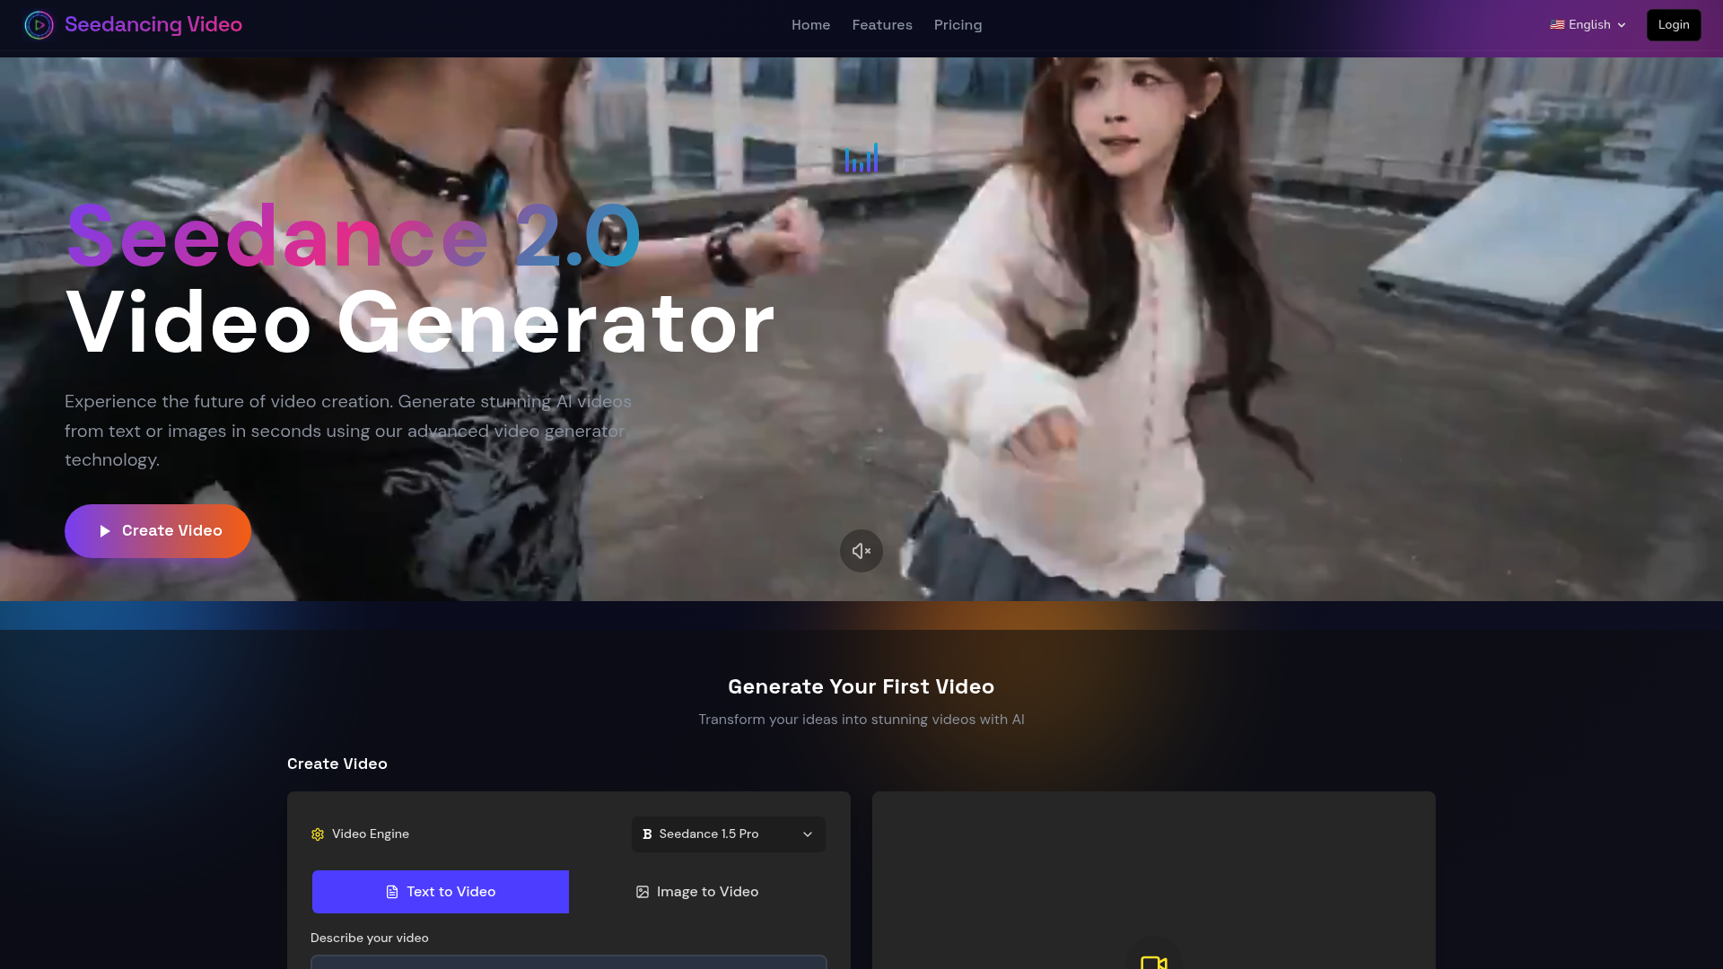Click the play triangle inside Create Video button
The image size is (1723, 969).
[x=105, y=530]
